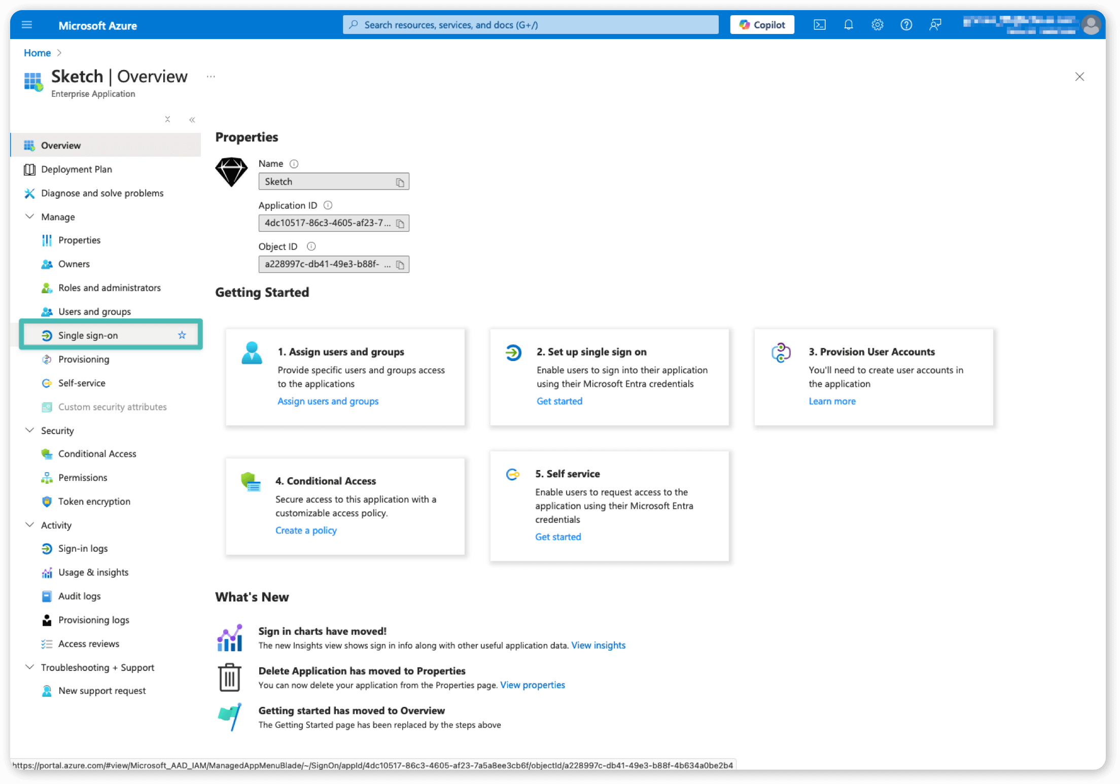This screenshot has height=784, width=1120.
Task: Open the feedback icon in top bar
Action: pyautogui.click(x=935, y=25)
